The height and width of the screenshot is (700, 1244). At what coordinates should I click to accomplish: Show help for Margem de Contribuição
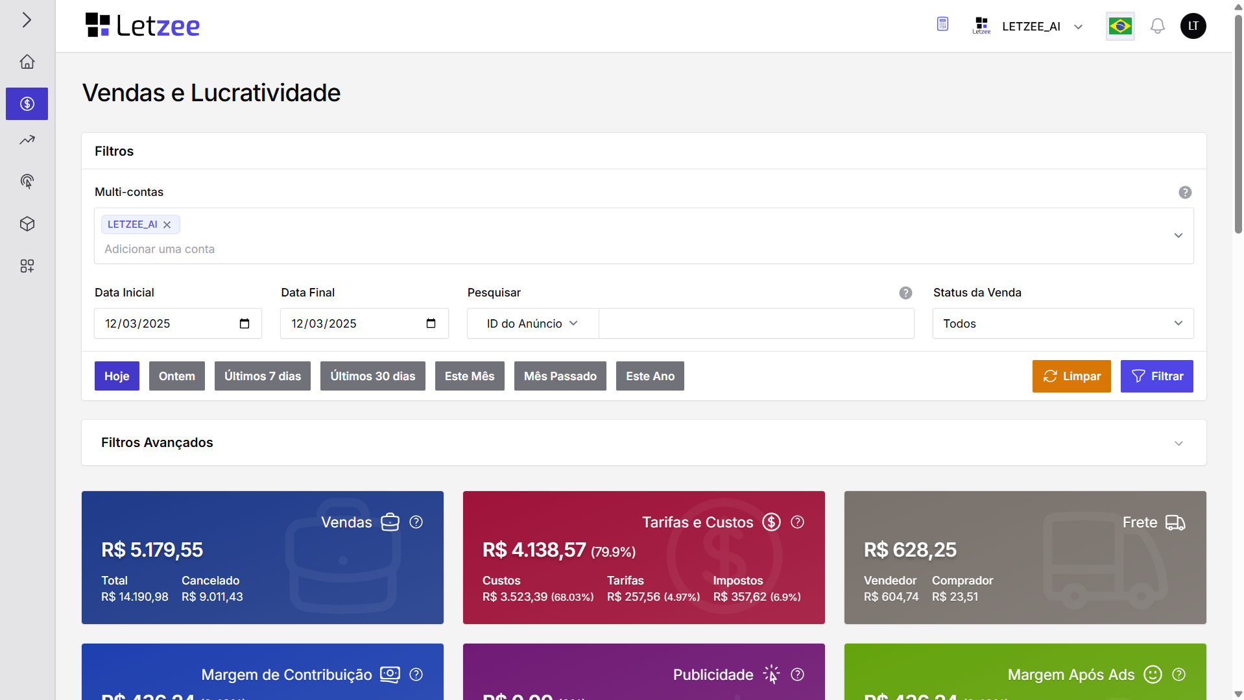pos(416,675)
